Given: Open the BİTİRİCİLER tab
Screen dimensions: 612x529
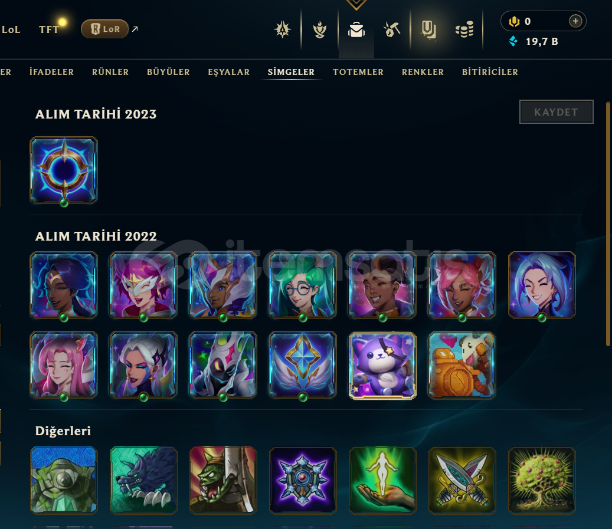Looking at the screenshot, I should 490,72.
